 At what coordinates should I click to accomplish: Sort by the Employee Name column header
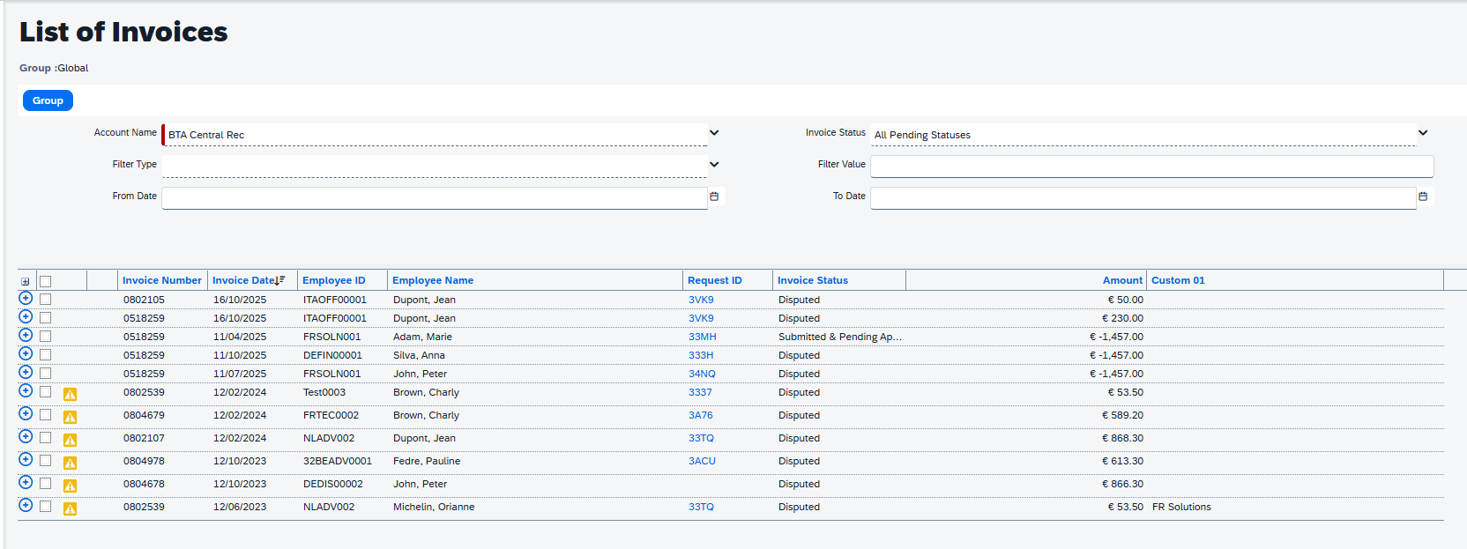click(433, 280)
